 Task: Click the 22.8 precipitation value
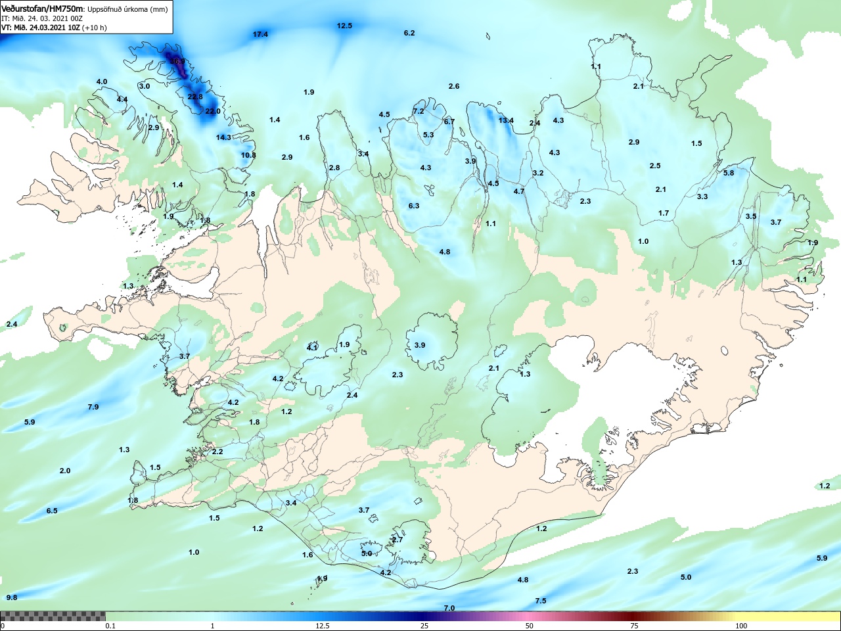[x=195, y=97]
